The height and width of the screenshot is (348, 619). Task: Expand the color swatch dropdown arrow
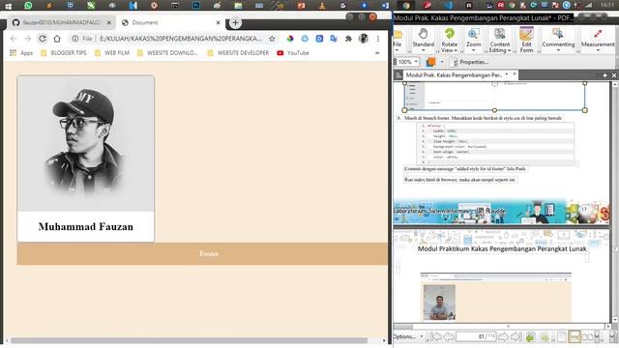click(442, 62)
